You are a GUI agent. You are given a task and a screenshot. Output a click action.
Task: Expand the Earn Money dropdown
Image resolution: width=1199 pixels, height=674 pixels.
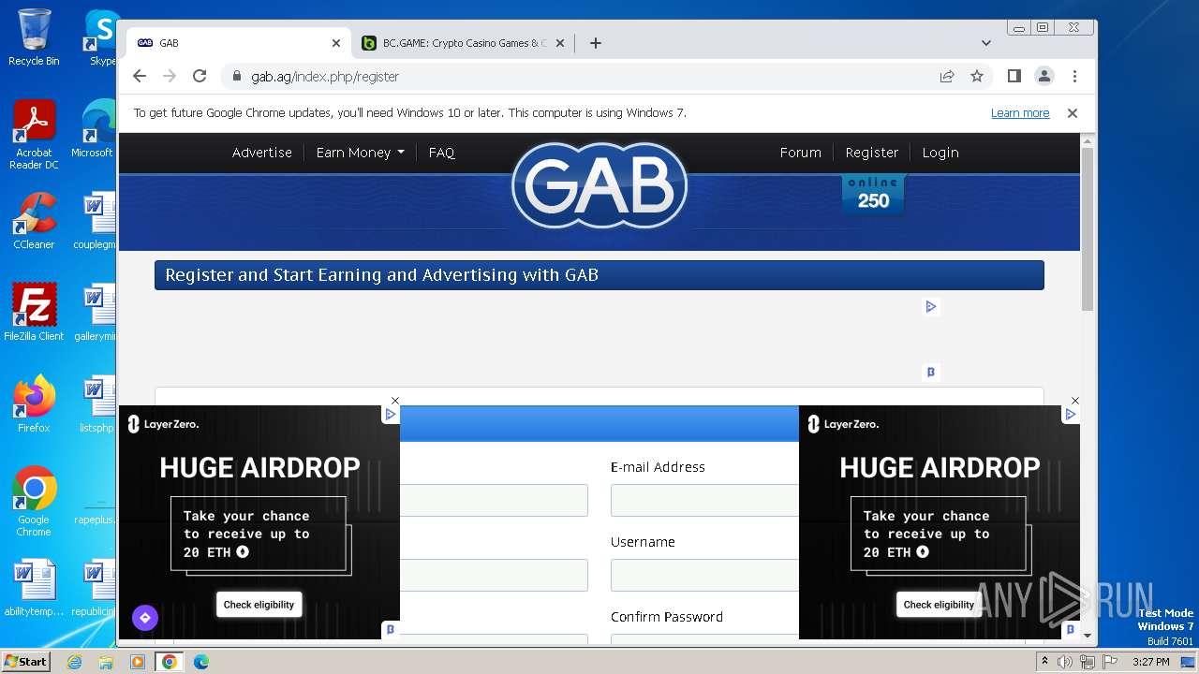[360, 153]
